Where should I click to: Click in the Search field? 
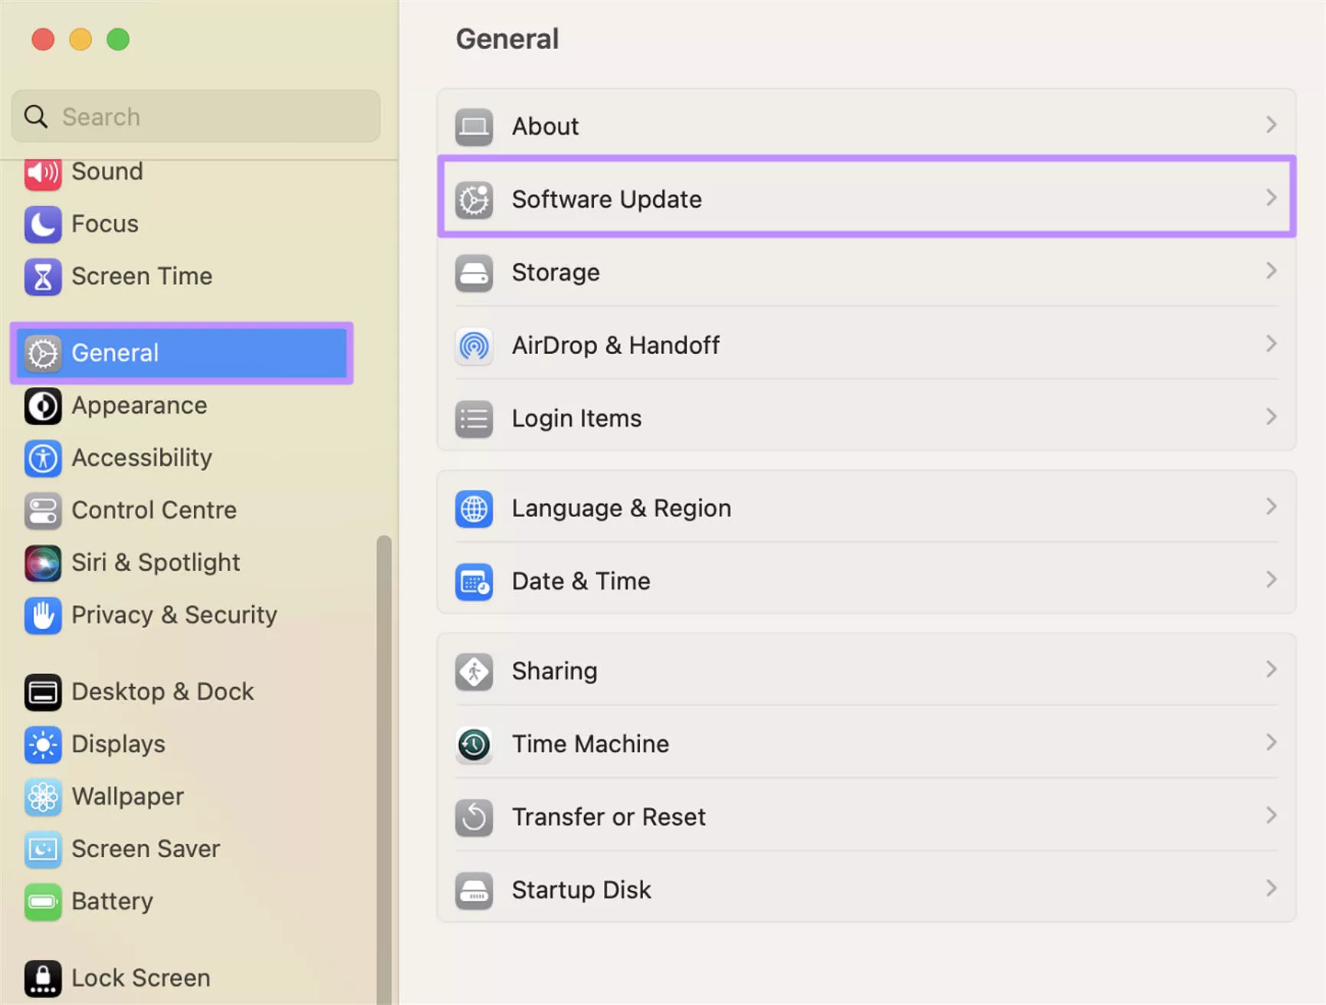[196, 116]
